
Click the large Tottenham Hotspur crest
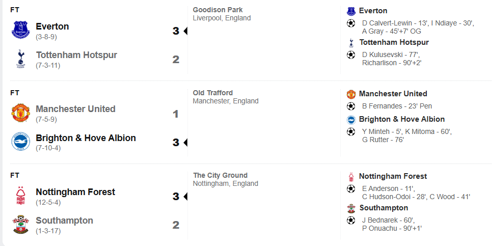point(21,59)
